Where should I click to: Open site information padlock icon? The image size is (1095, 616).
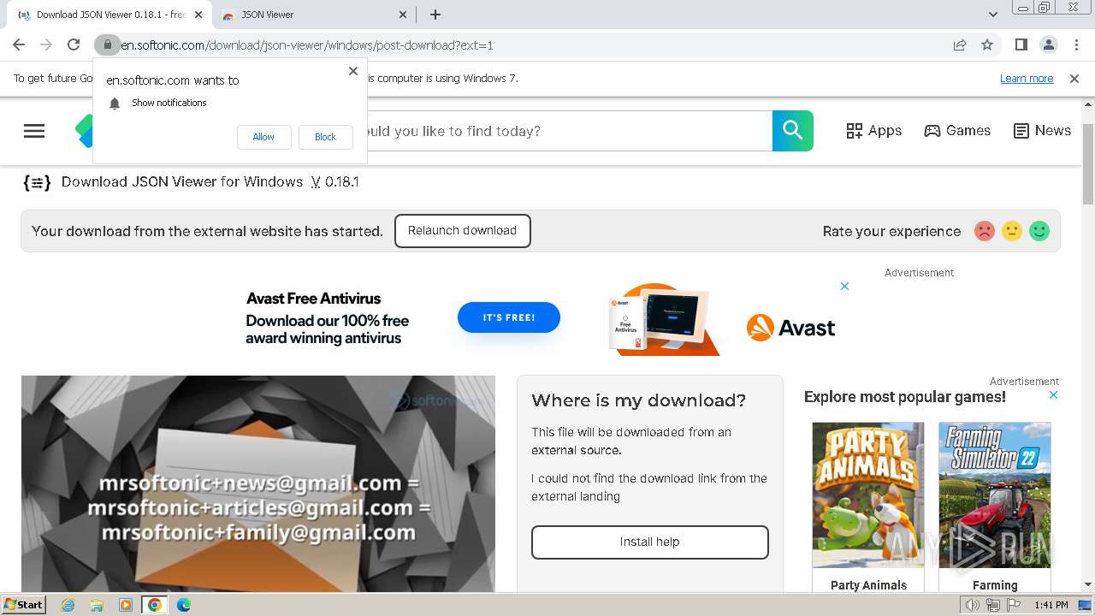point(106,44)
